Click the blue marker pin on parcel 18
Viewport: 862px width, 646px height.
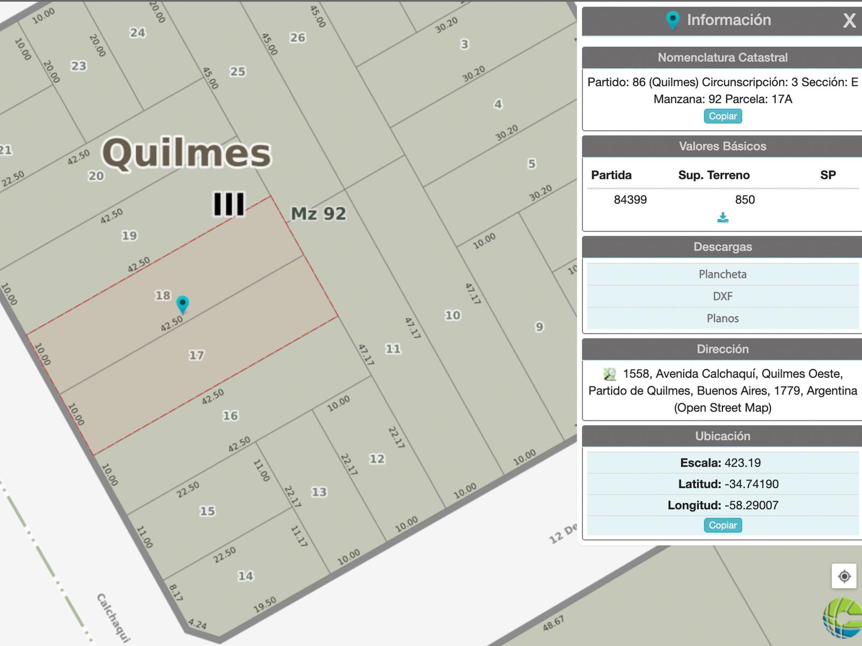(183, 305)
